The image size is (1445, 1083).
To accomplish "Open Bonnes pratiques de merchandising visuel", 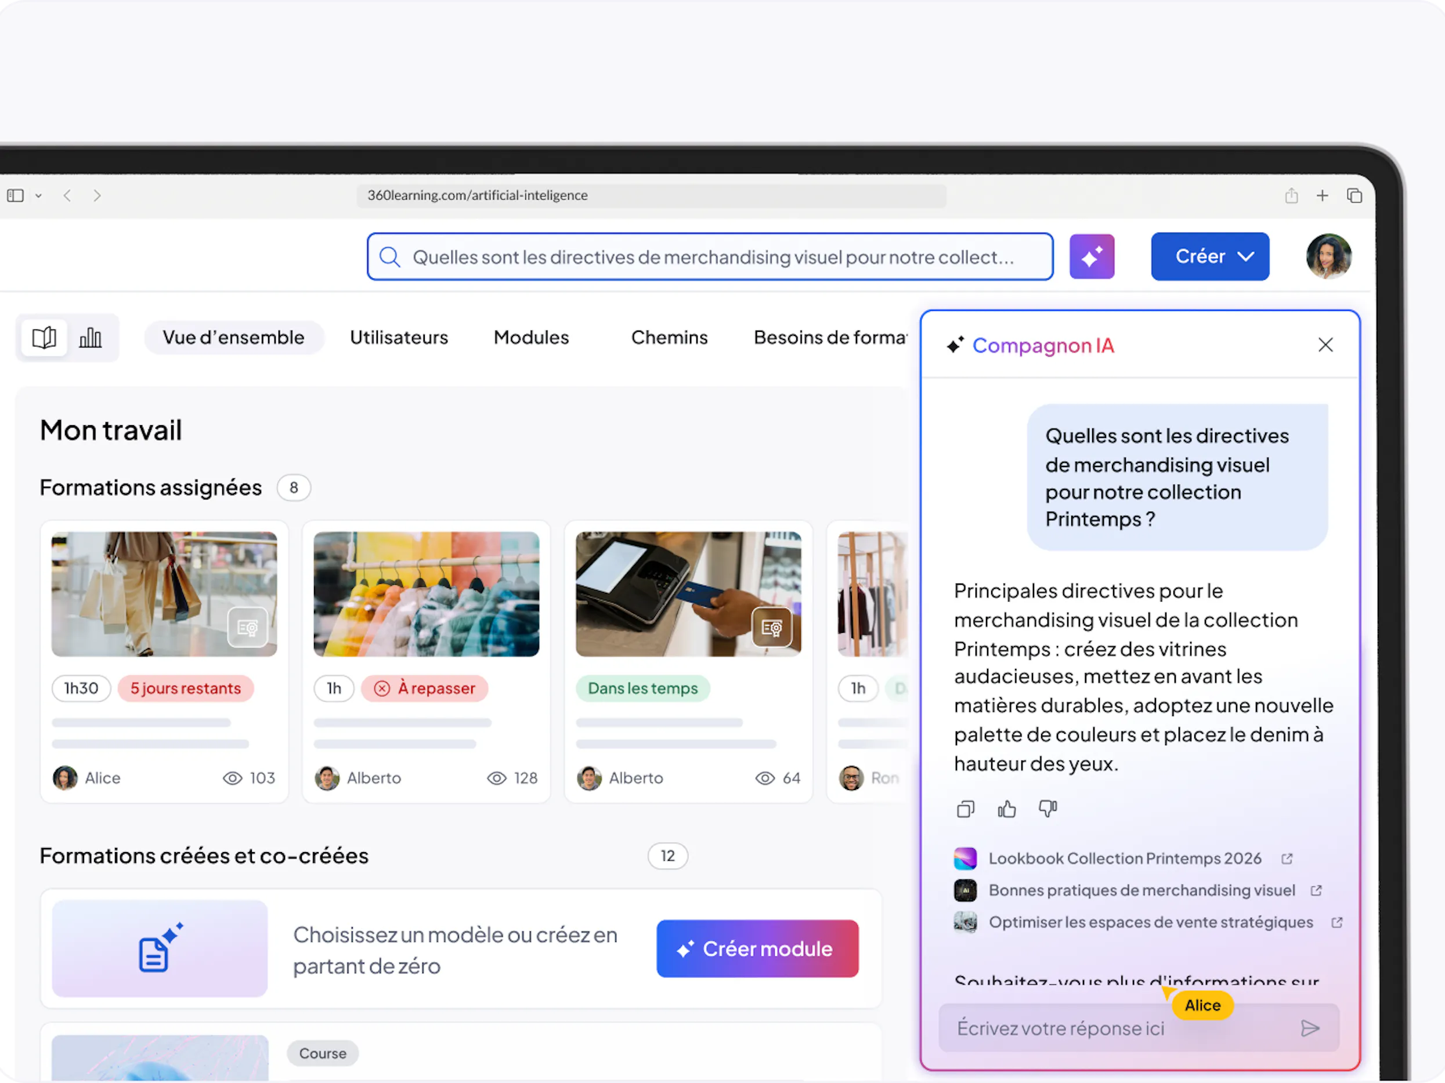I will pyautogui.click(x=1141, y=890).
